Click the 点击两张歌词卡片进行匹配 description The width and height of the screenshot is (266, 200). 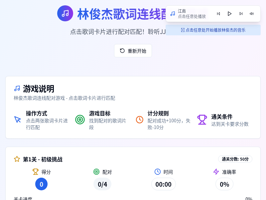coord(47,124)
